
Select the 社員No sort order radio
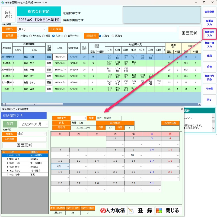tap(18, 36)
